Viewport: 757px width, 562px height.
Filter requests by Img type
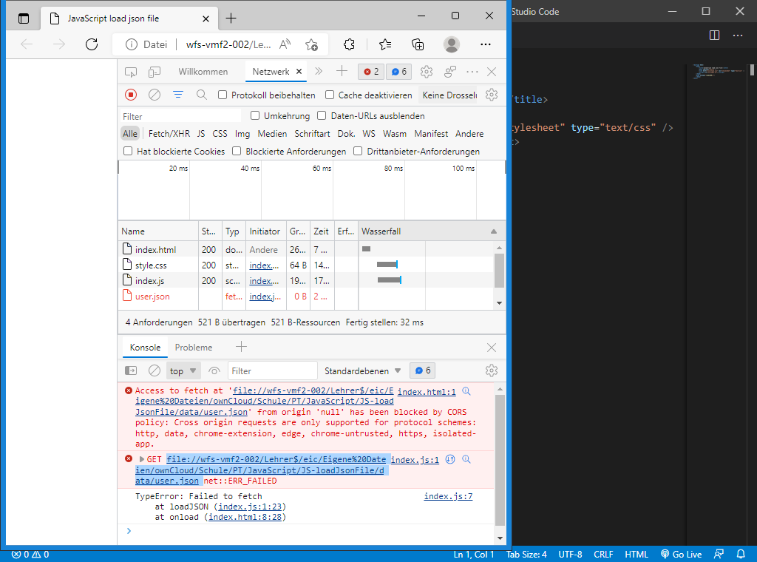242,134
